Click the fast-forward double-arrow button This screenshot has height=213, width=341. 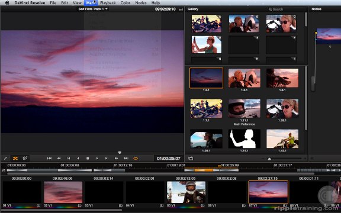[x=117, y=158]
